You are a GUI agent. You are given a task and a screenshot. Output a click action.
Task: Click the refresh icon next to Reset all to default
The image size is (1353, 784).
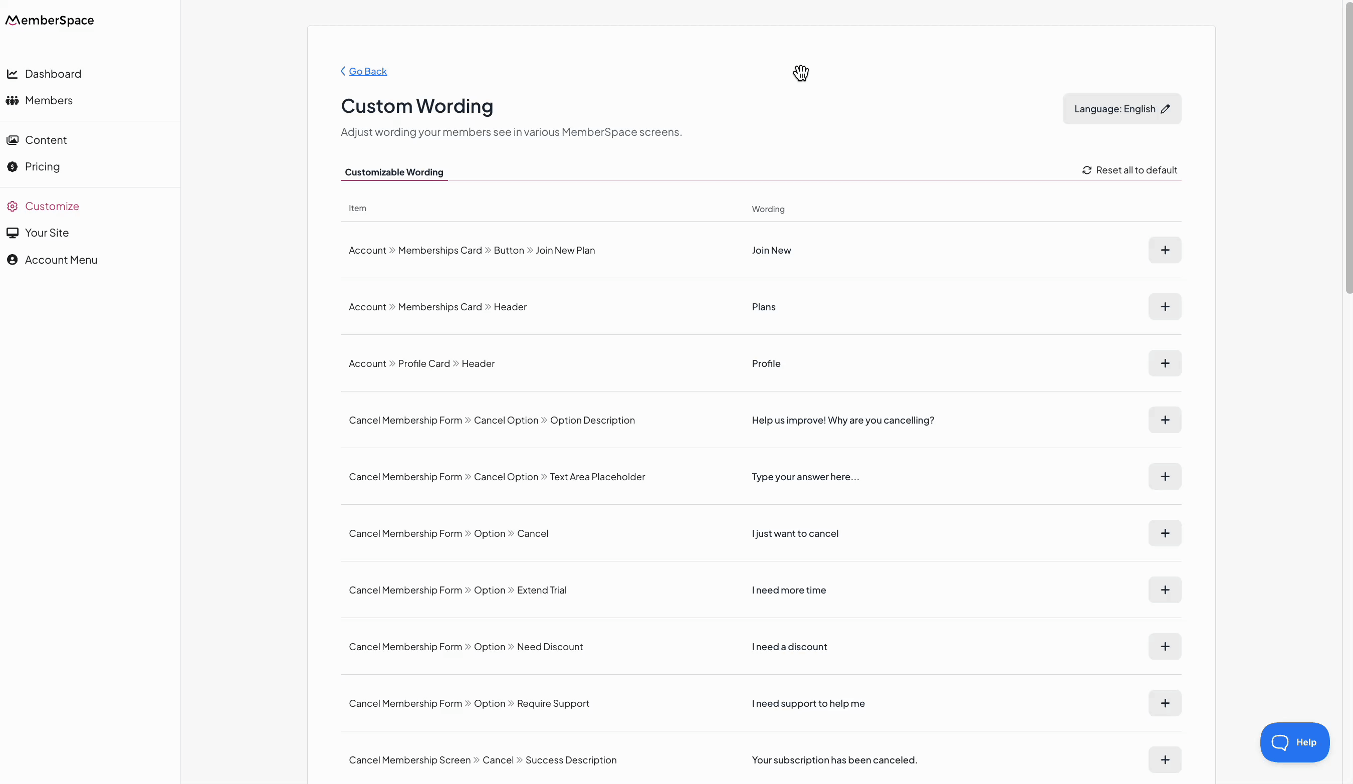pos(1087,170)
